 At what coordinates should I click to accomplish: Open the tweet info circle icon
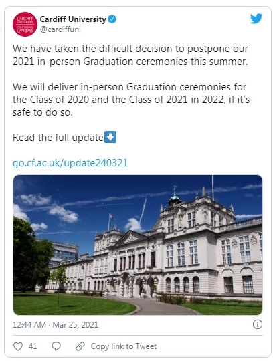click(x=258, y=324)
